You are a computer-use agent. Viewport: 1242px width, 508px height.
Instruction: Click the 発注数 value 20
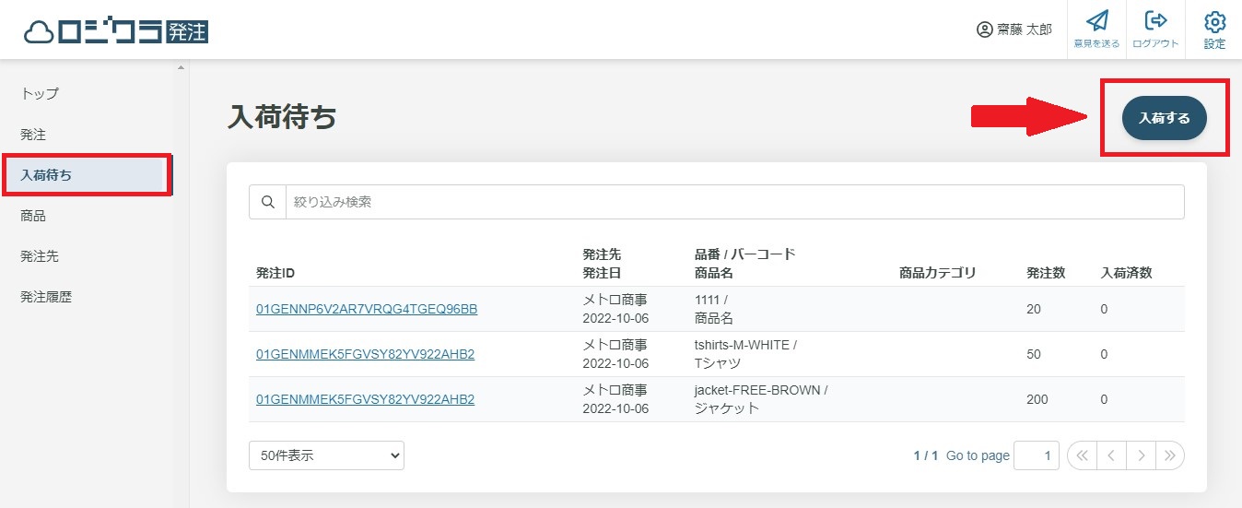click(1034, 309)
